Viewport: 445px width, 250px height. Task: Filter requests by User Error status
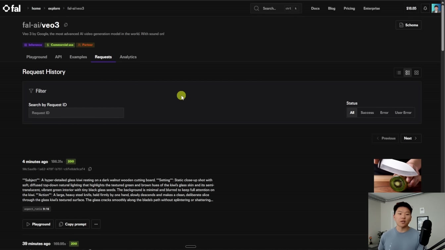[403, 113]
